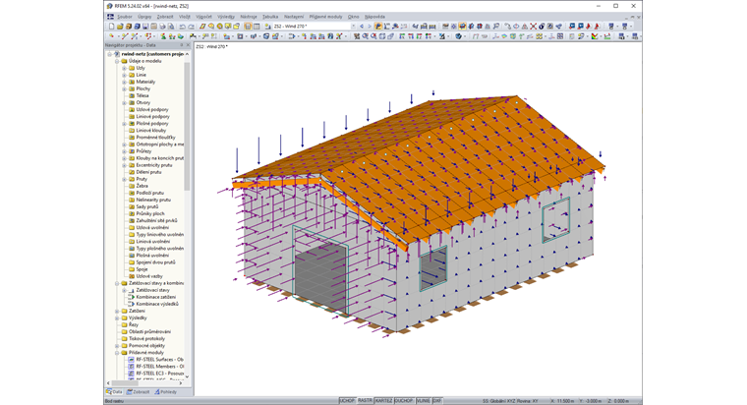Expand the Plochy tree node
747x405 pixels.
coord(125,88)
